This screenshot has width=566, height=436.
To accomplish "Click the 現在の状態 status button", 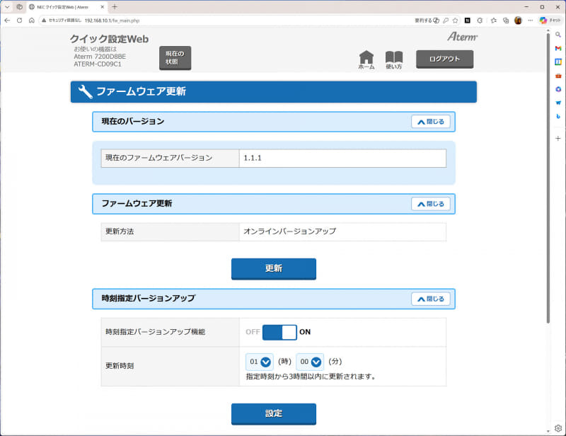I will click(174, 58).
